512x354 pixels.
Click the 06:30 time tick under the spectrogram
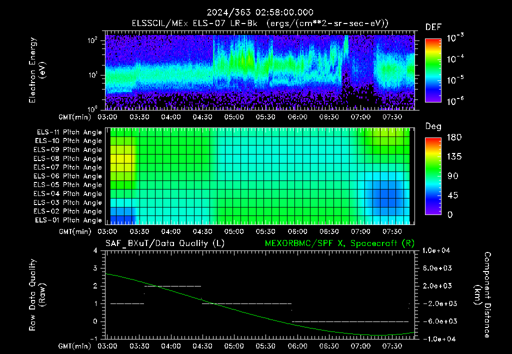click(329, 117)
